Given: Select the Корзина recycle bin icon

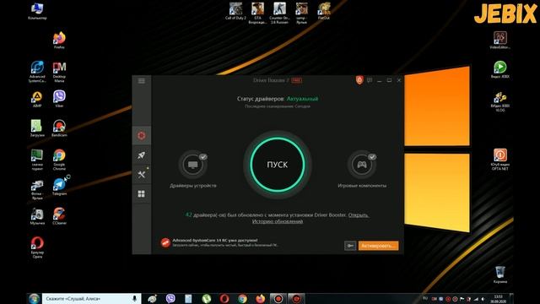Looking at the screenshot, I should coord(500,274).
